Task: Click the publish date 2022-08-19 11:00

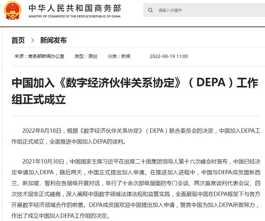Action: coord(169,56)
